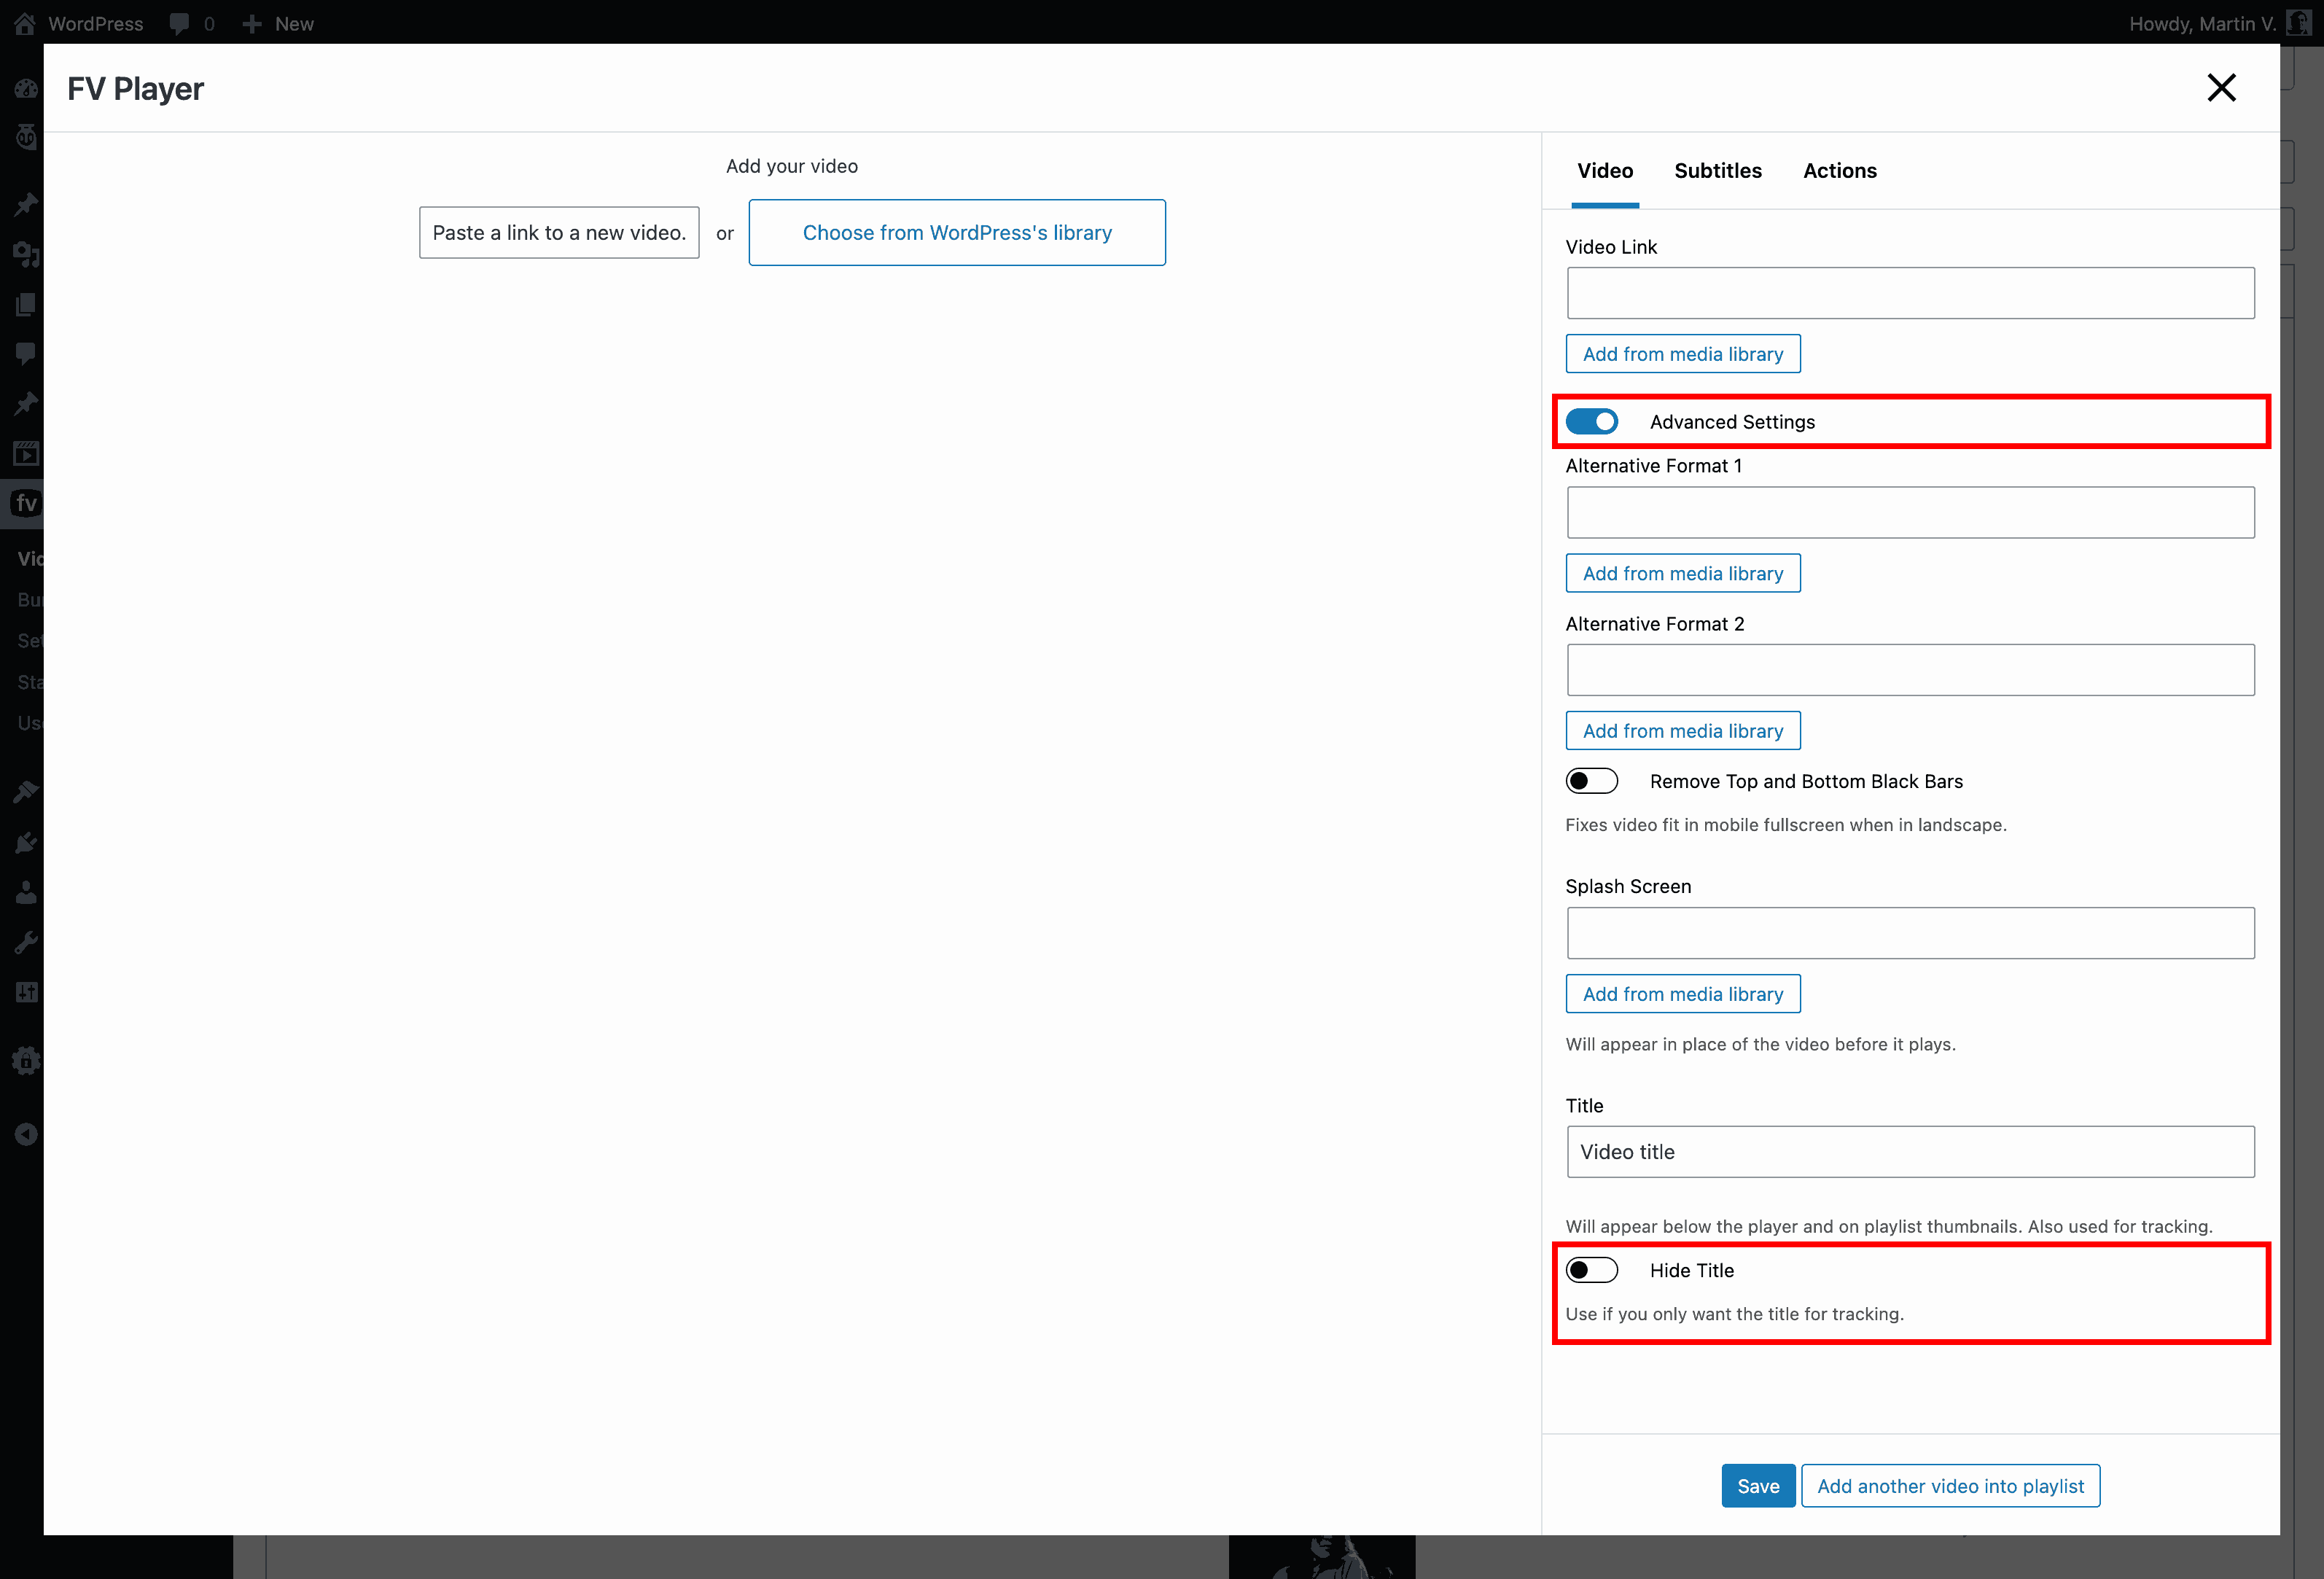This screenshot has height=1579, width=2324.
Task: Click the gear with lock sidebar icon
Action: click(27, 1060)
